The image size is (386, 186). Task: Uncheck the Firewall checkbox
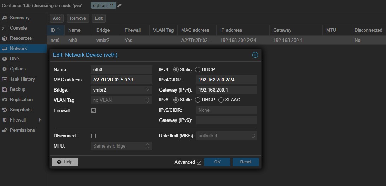coord(94,111)
